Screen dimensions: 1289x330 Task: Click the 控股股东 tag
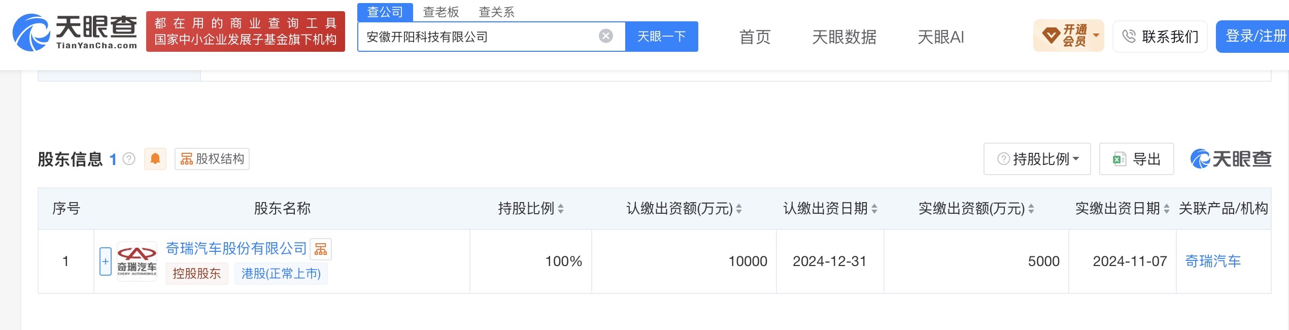point(197,274)
